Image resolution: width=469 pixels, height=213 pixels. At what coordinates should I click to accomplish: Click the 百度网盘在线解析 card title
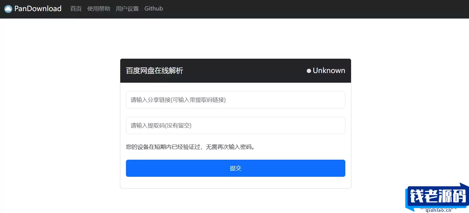pos(155,71)
